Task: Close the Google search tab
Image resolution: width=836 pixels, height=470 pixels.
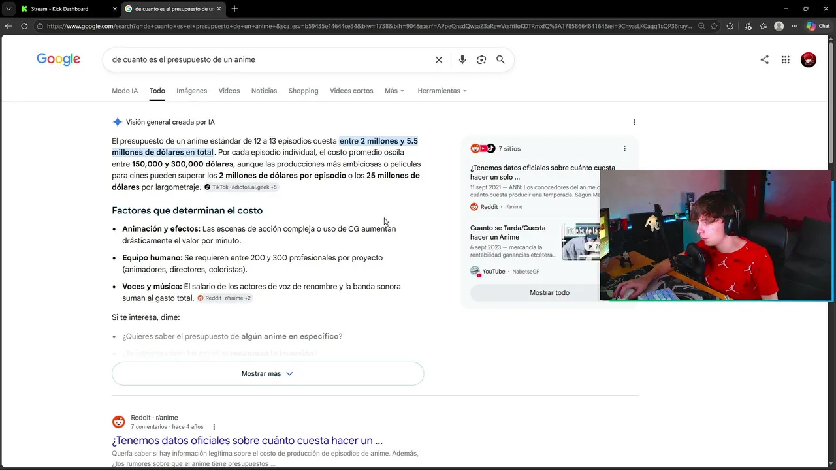Action: tap(219, 9)
